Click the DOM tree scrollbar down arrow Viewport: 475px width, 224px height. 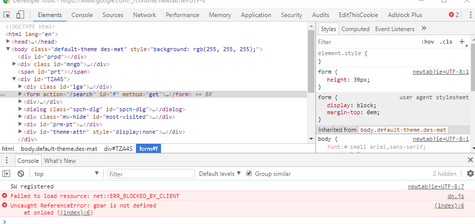pyautogui.click(x=311, y=139)
